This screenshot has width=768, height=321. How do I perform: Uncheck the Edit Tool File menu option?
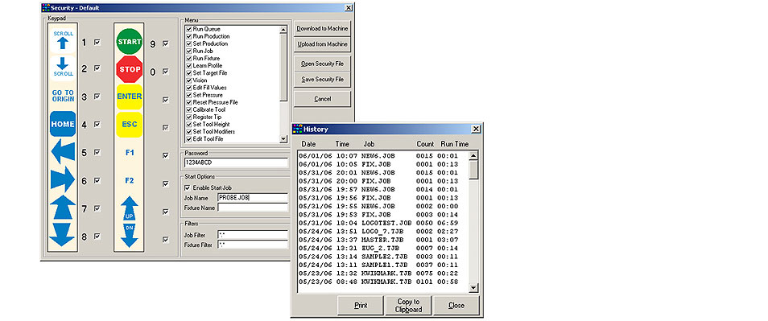coord(188,139)
